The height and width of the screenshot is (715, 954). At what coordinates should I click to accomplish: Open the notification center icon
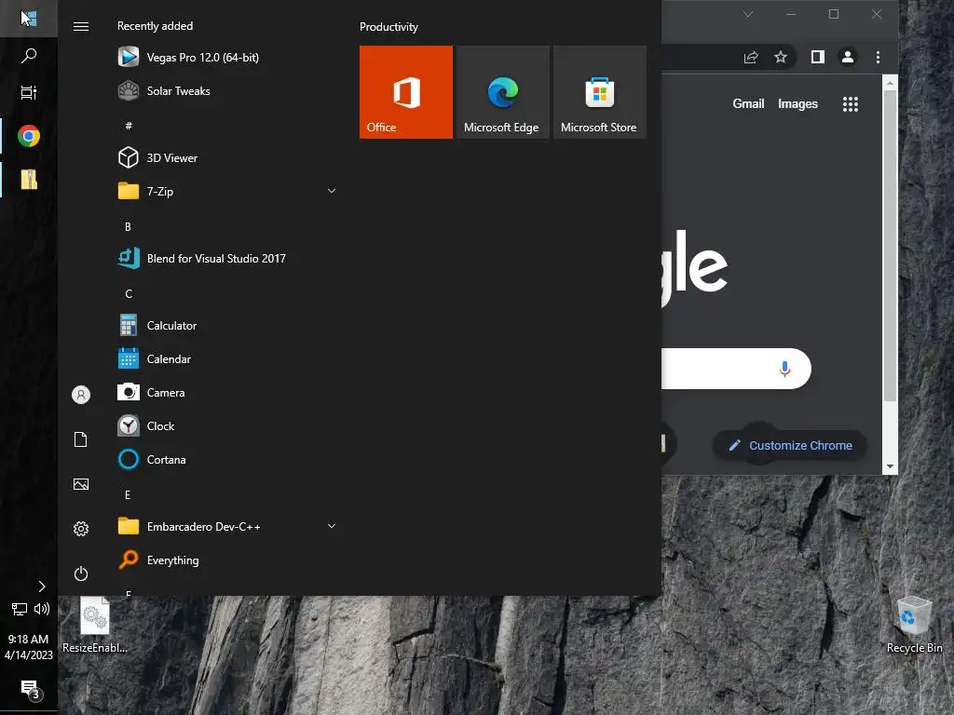30,690
